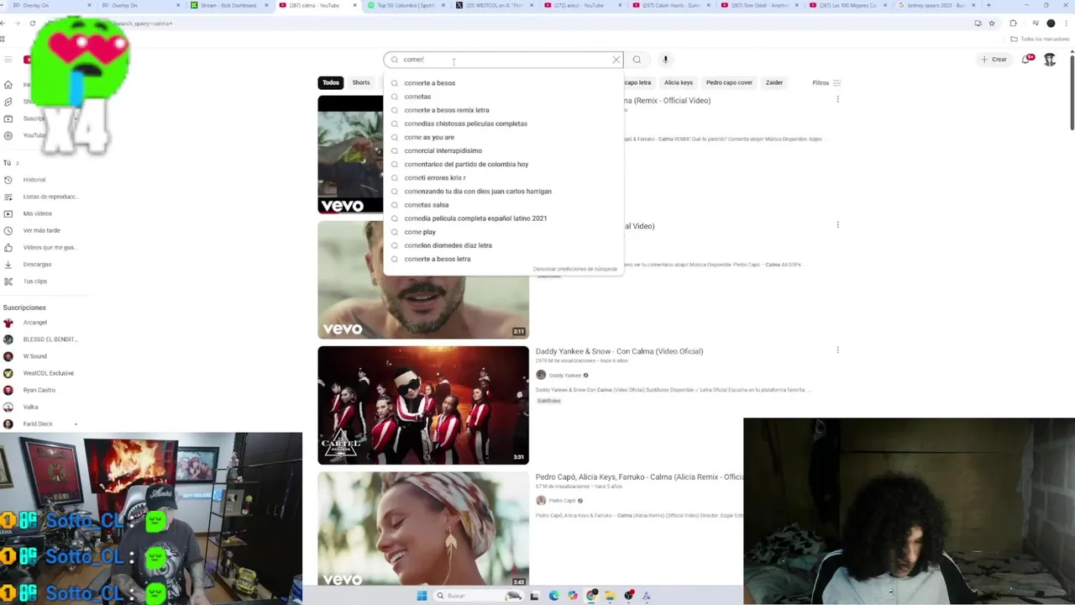Open the Con Calma video thumbnail
Image resolution: width=1075 pixels, height=605 pixels.
(423, 405)
